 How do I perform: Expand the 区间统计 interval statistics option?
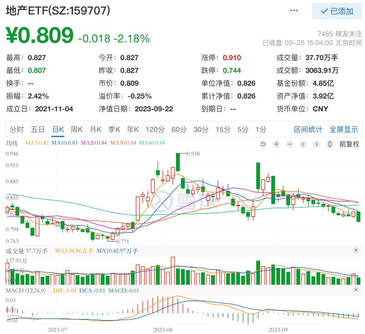[x=308, y=129]
